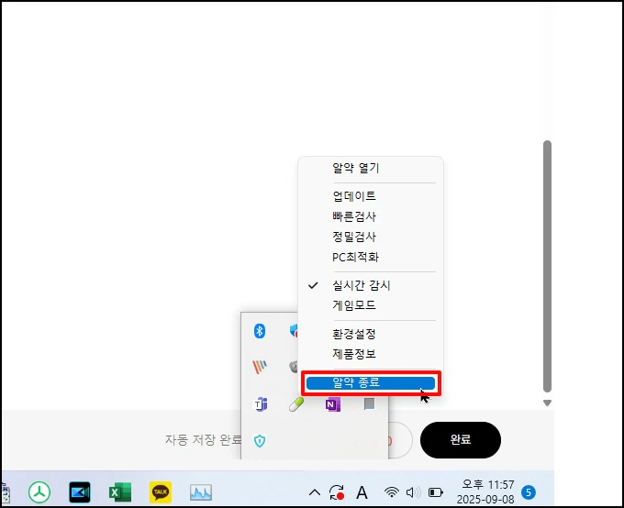The width and height of the screenshot is (624, 508).
Task: Open the notification badge showing 5
Action: (529, 492)
